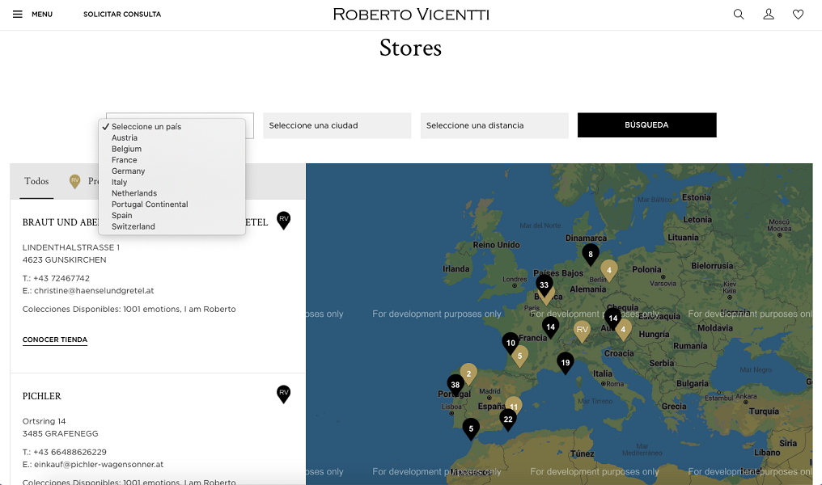822x485 pixels.
Task: Click the email einkauf@pichler-wagensonner.at
Action: 99,465
